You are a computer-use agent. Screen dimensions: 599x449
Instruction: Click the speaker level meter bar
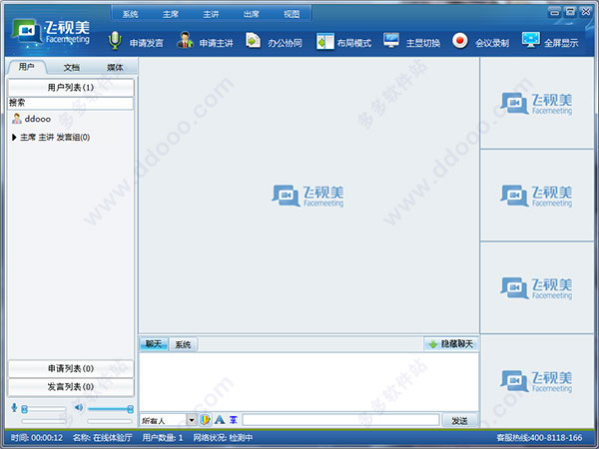tap(110, 421)
